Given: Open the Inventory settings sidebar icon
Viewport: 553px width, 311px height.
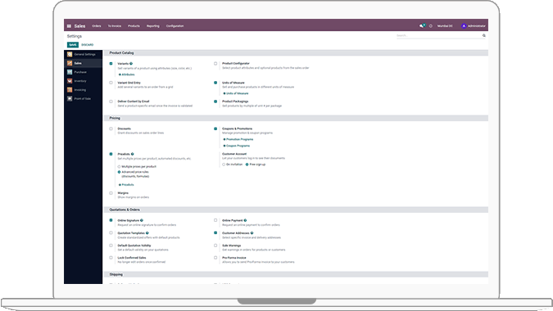Looking at the screenshot, I should (x=70, y=81).
